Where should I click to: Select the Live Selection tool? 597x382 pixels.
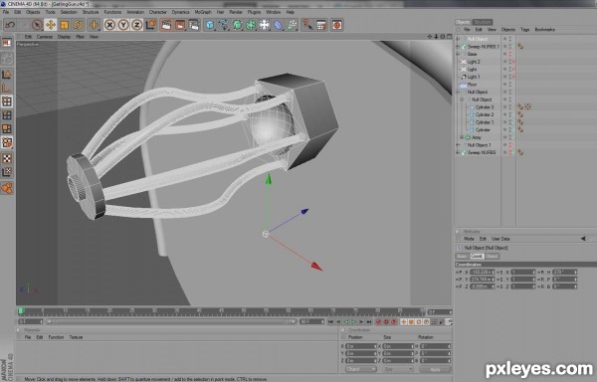(x=37, y=25)
